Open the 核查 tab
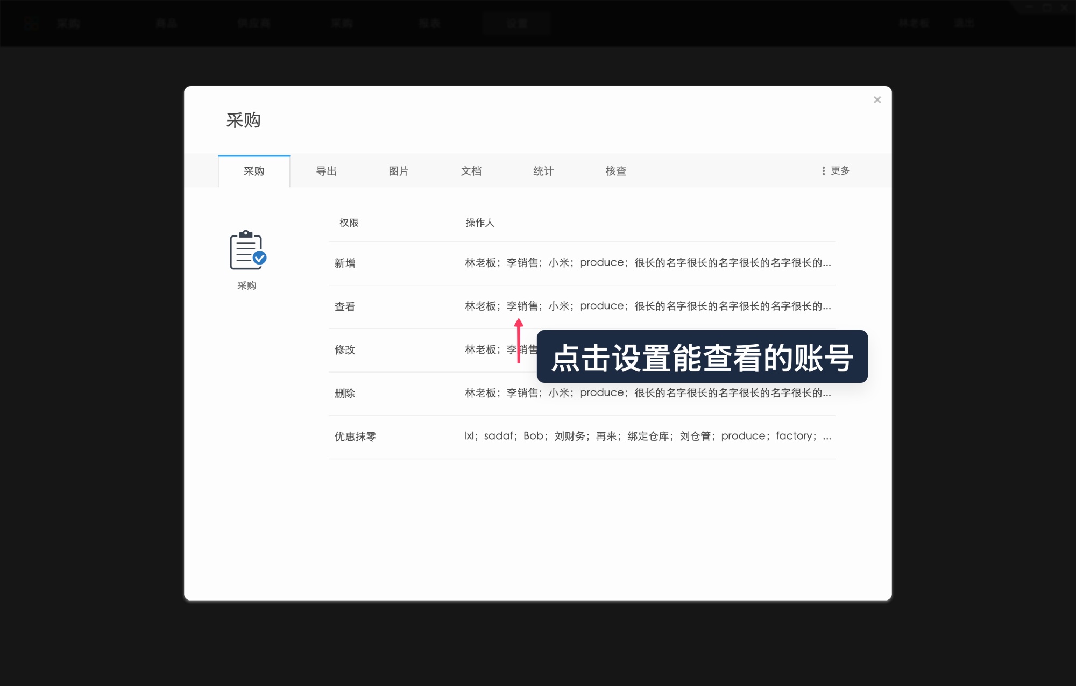Image resolution: width=1076 pixels, height=686 pixels. point(615,171)
